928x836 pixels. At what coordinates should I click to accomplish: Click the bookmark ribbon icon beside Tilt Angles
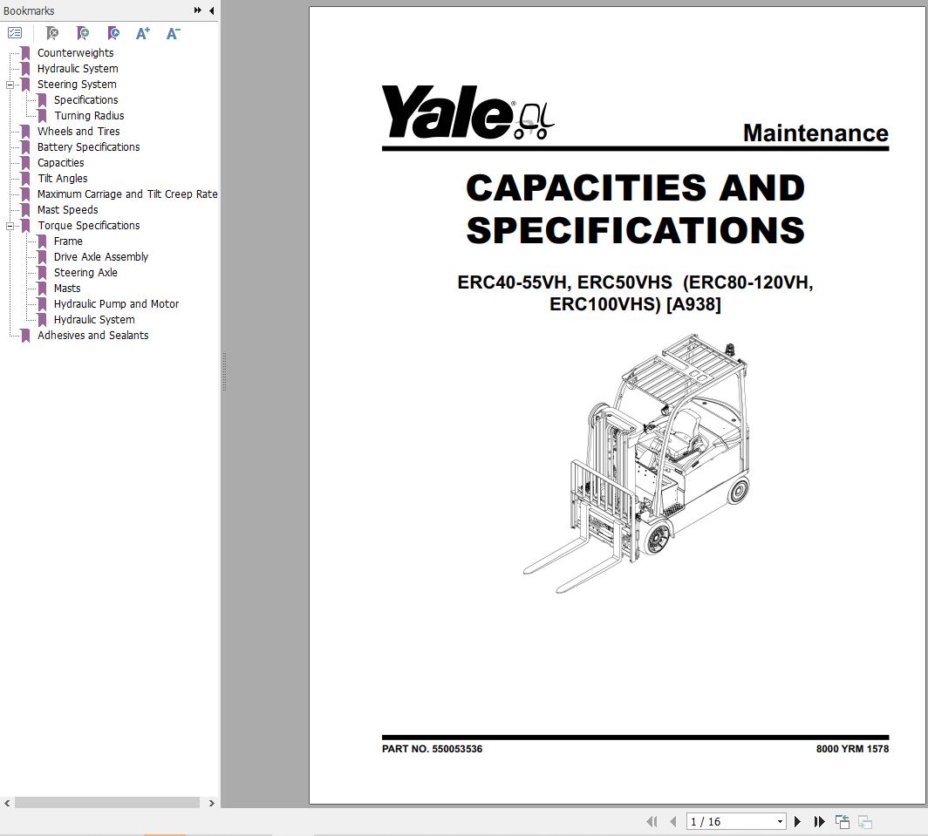[x=25, y=179]
